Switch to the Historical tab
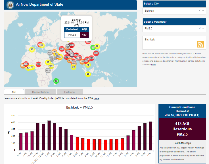 coord(70,92)
